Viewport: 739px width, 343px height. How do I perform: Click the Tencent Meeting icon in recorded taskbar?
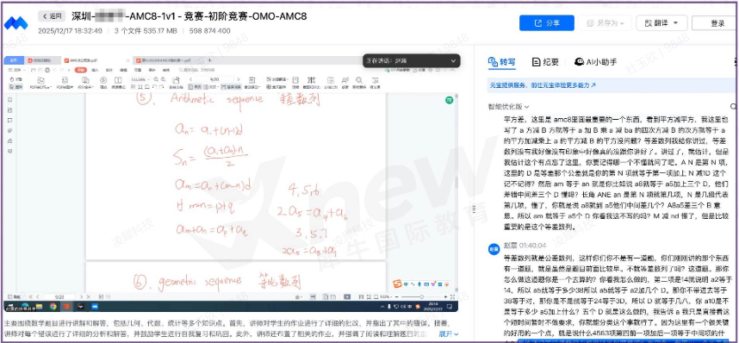pos(95,307)
